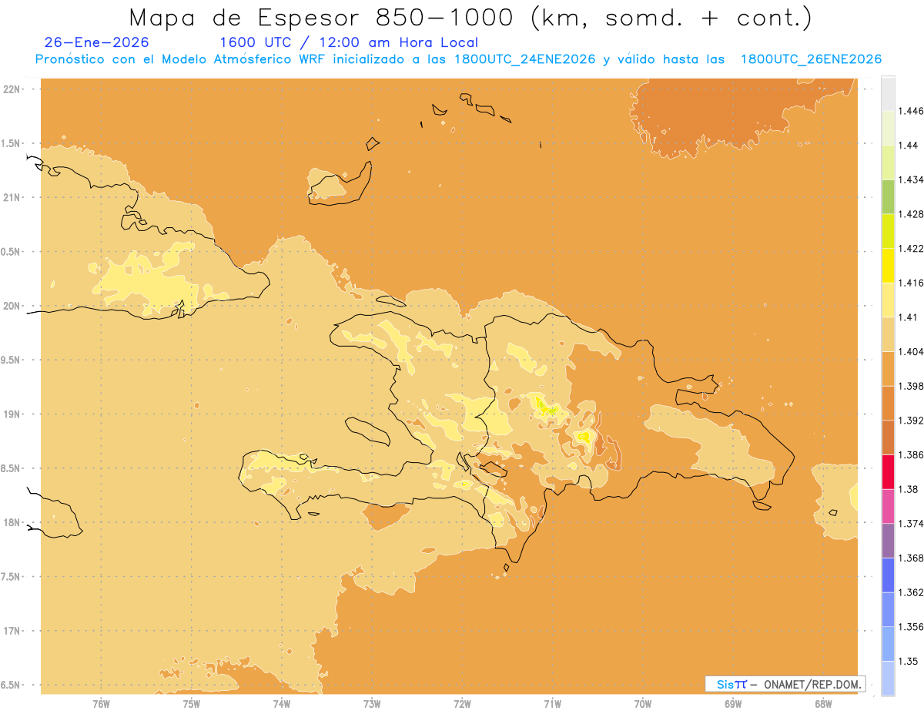Viewport: 924px width, 714px height.
Task: Click the legend value '1.428'
Action: [x=910, y=214]
